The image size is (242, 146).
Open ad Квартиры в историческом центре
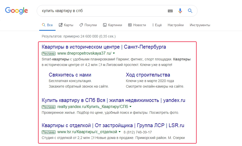[x=104, y=47]
